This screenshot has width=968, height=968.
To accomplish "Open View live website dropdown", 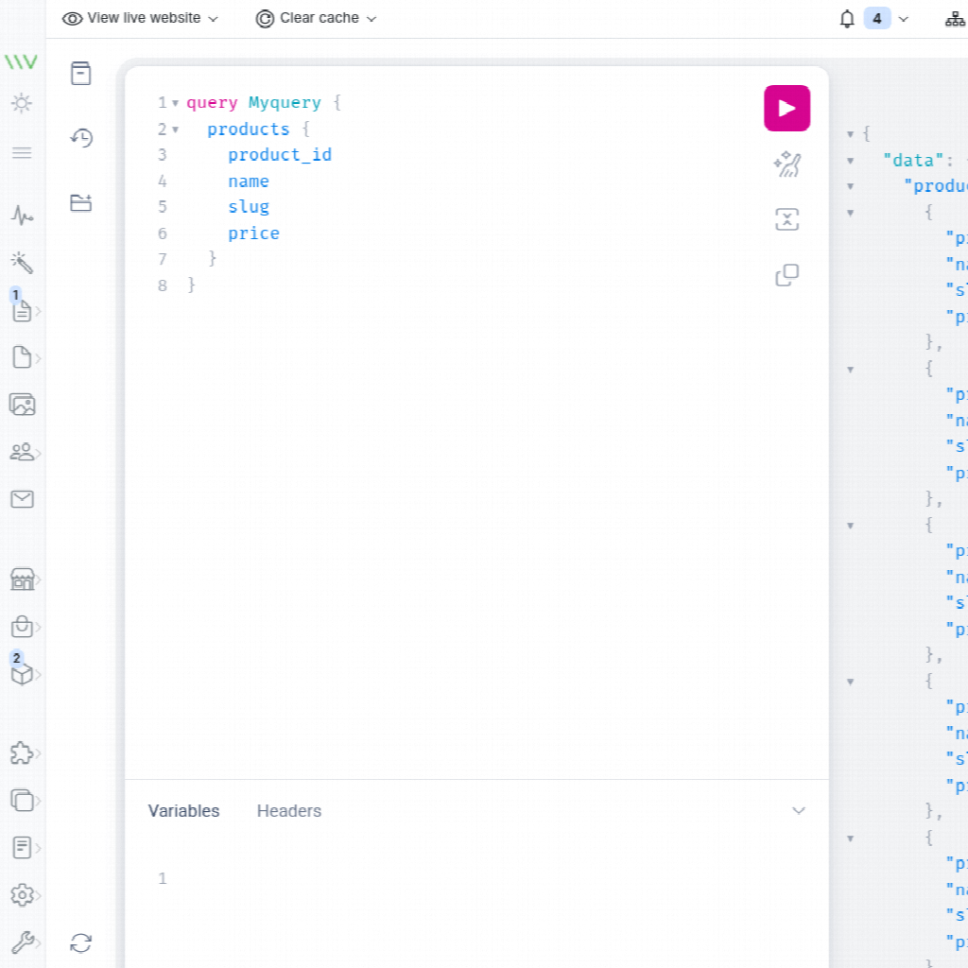I will [x=140, y=19].
